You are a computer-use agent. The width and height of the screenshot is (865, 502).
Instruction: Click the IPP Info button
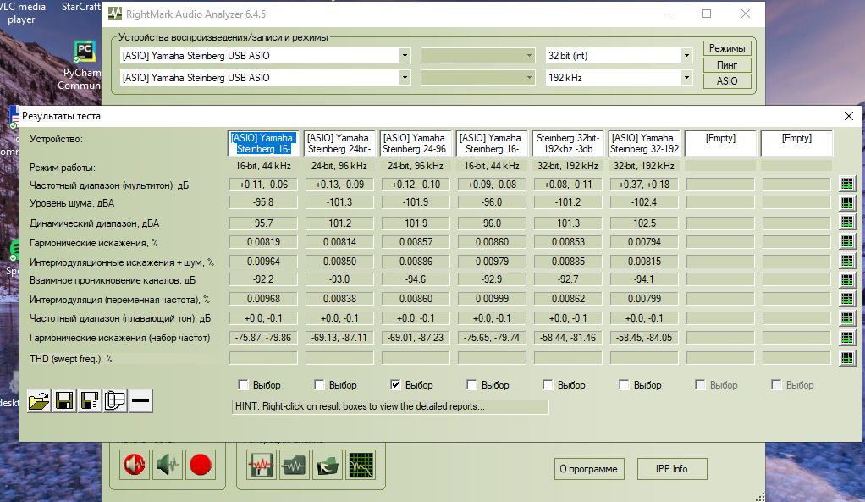(671, 469)
